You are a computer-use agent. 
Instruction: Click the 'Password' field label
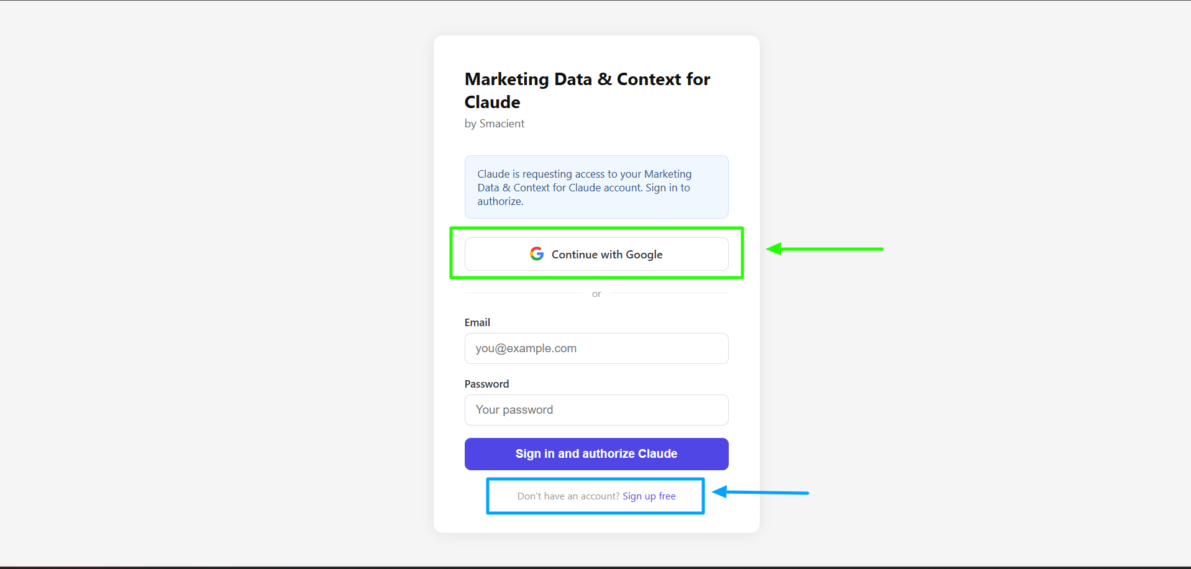click(x=486, y=384)
